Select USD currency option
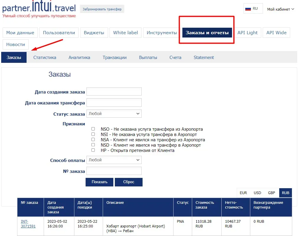This screenshot has height=236, width=299. pos(257,193)
